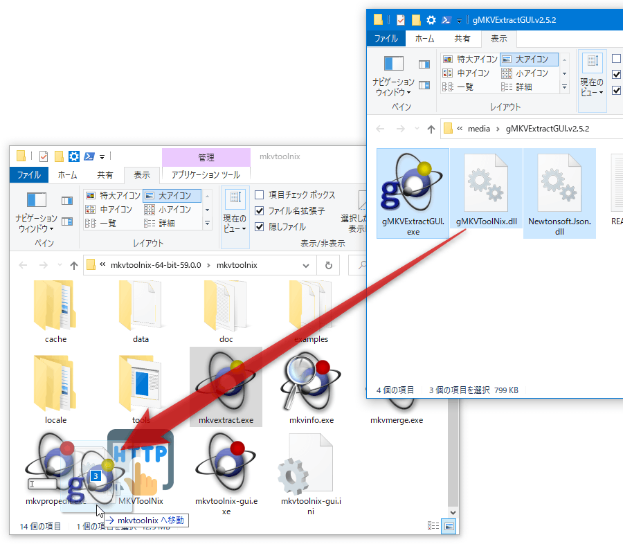Screen dimensions: 623x544
Task: Open ホーム tab in mkvtoolnix window
Action: click(x=68, y=175)
